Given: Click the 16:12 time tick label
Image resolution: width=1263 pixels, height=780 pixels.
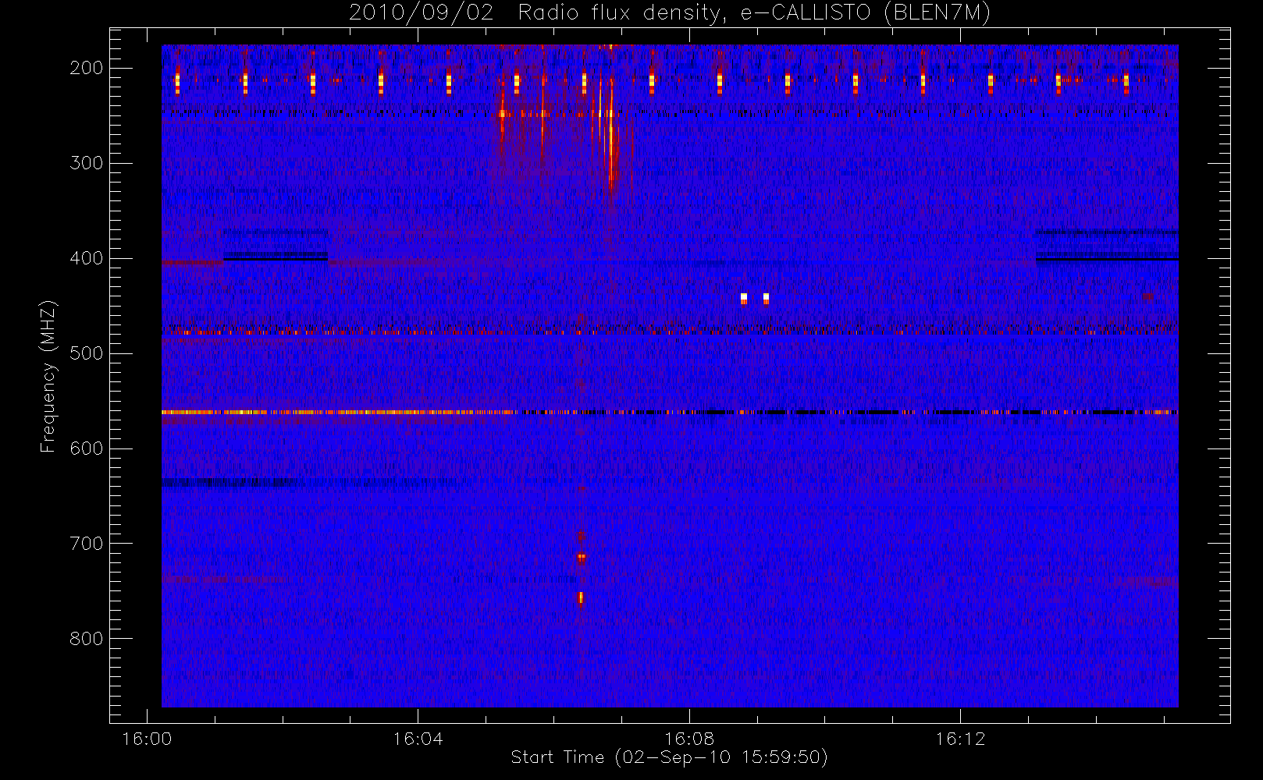Looking at the screenshot, I should point(960,739).
